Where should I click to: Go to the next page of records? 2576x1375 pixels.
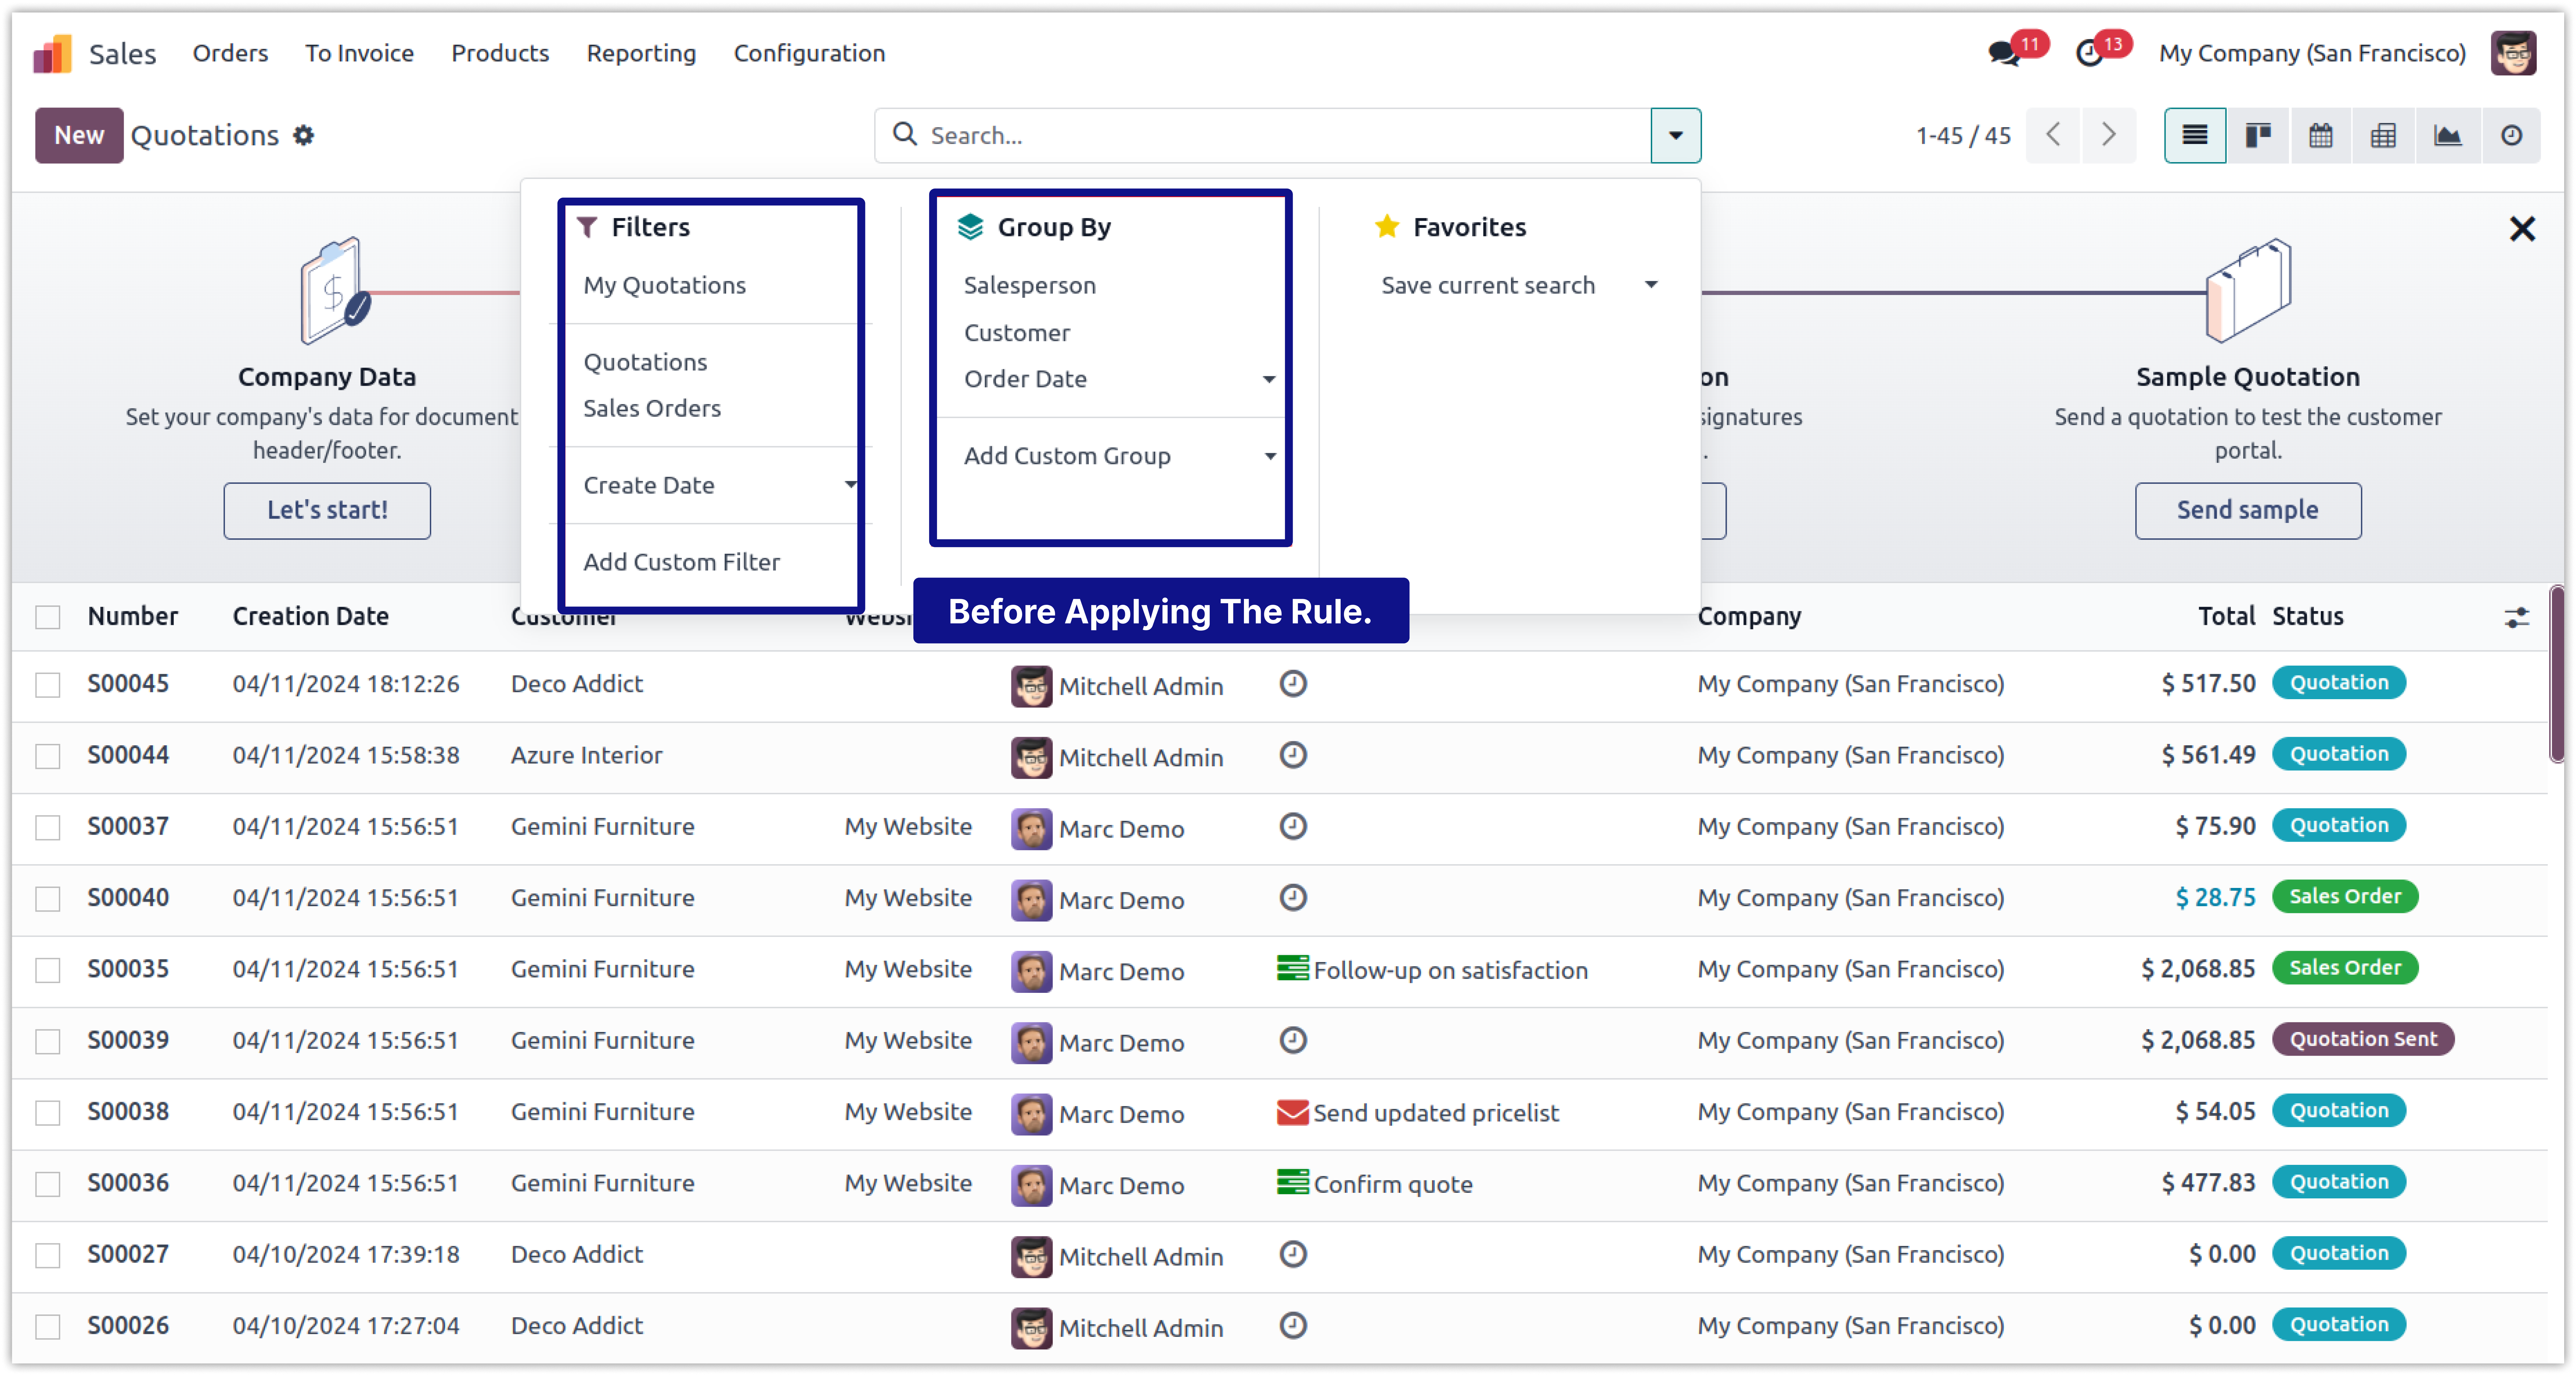2109,135
